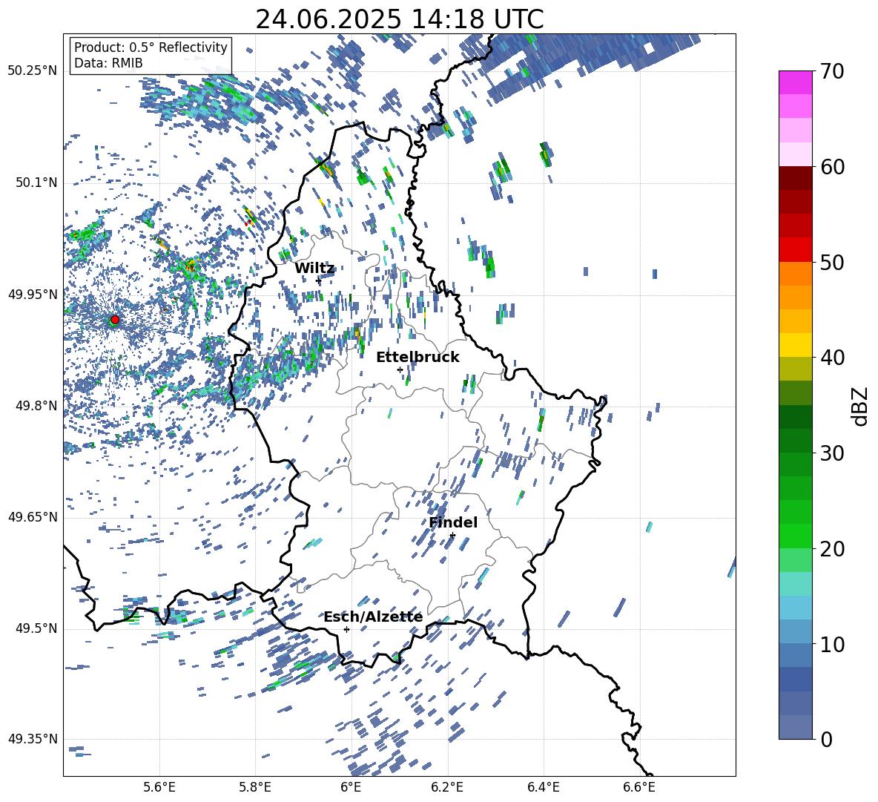Click the 40 value on colorbar

tap(832, 358)
